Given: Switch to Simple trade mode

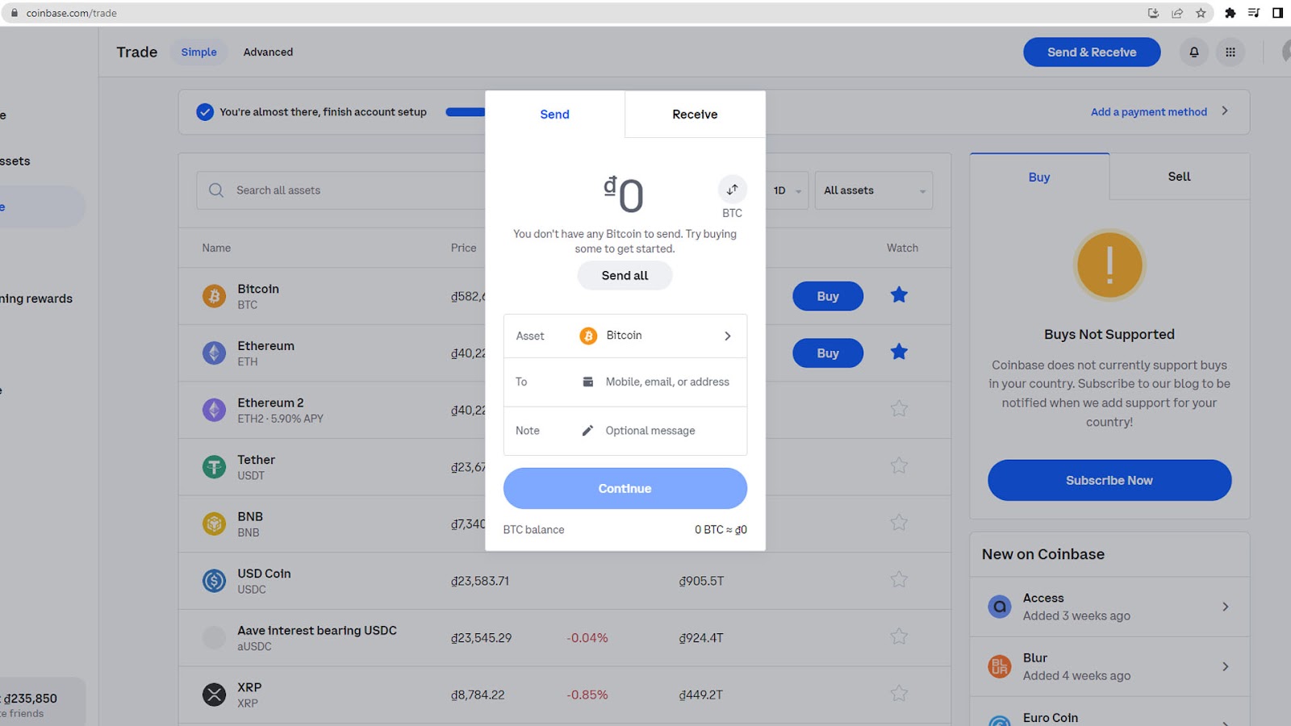Looking at the screenshot, I should (198, 52).
